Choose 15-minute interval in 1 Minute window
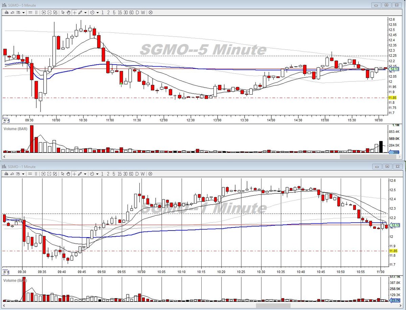The height and width of the screenshot is (310, 406). (x=120, y=174)
